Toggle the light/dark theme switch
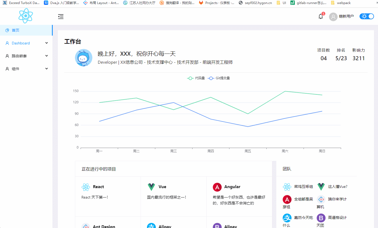The height and width of the screenshot is (228, 378). tap(366, 16)
